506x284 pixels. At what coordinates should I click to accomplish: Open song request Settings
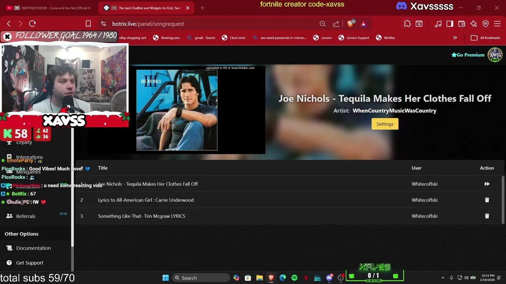pos(385,124)
